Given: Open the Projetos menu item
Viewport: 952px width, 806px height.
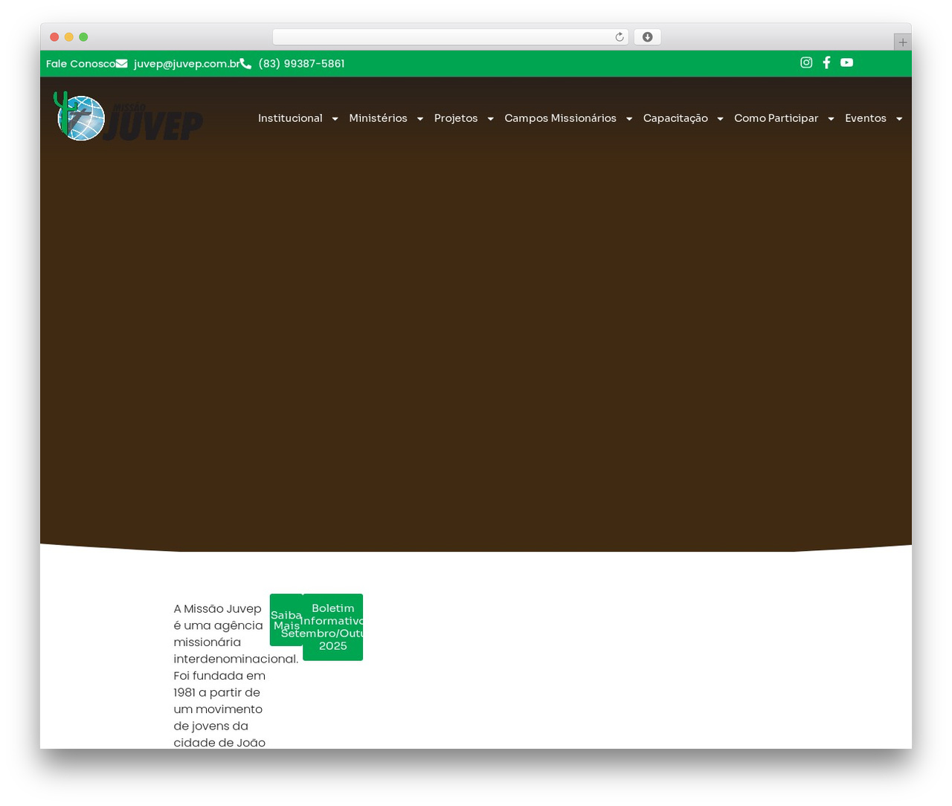Looking at the screenshot, I should pos(456,118).
